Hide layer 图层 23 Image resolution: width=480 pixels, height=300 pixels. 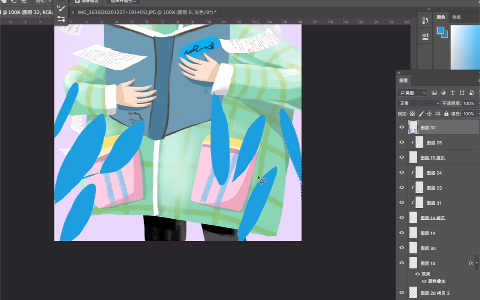coord(402,187)
